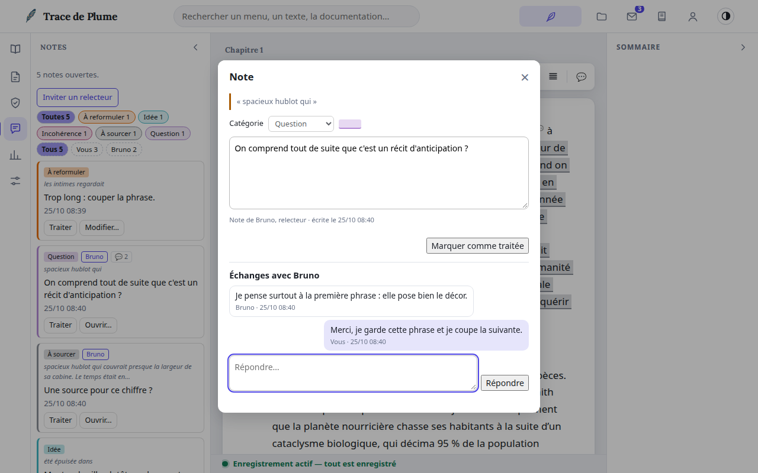Filter notes by À sourcer 1
Screen dimensions: 758x473
(118, 134)
